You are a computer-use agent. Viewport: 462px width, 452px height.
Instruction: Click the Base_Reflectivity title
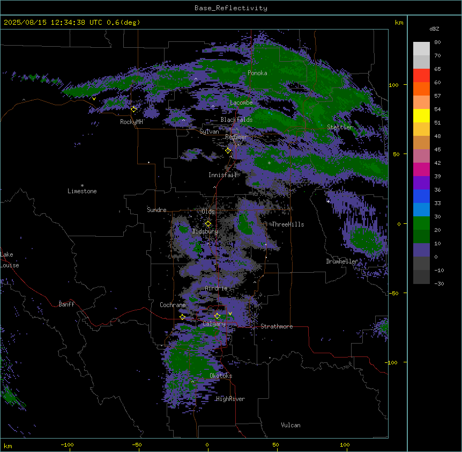231,8
